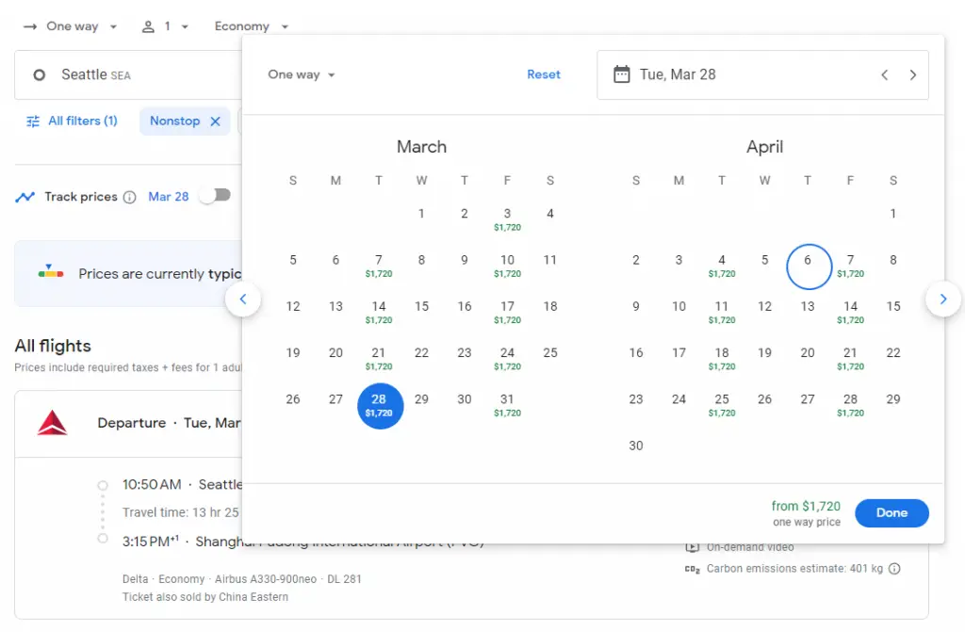Open All filters via sliders icon
The width and height of the screenshot is (965, 632).
tap(34, 122)
